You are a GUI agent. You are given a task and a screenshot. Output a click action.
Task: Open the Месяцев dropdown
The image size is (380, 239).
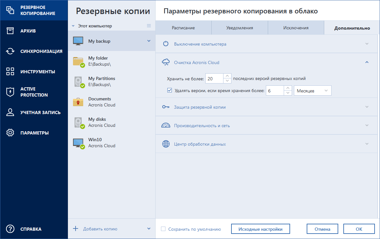[312, 91]
